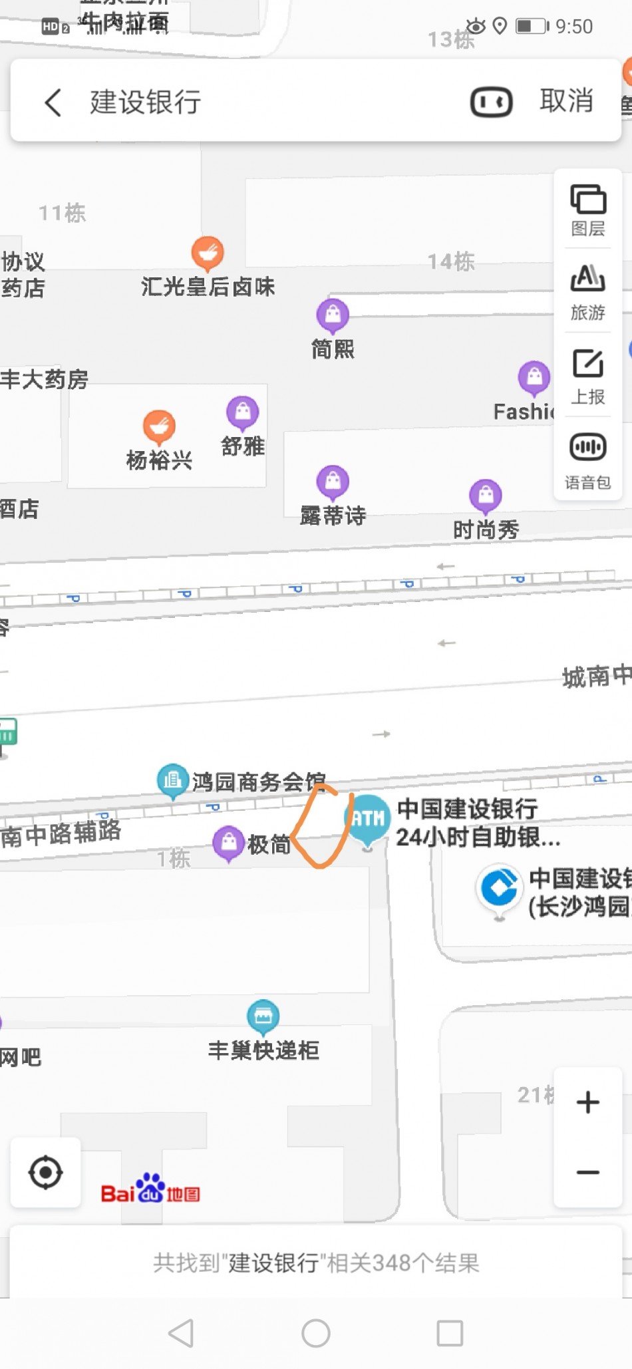Select the 时尚秀 shop pin
Screen dimensions: 632x1369
[x=486, y=496]
